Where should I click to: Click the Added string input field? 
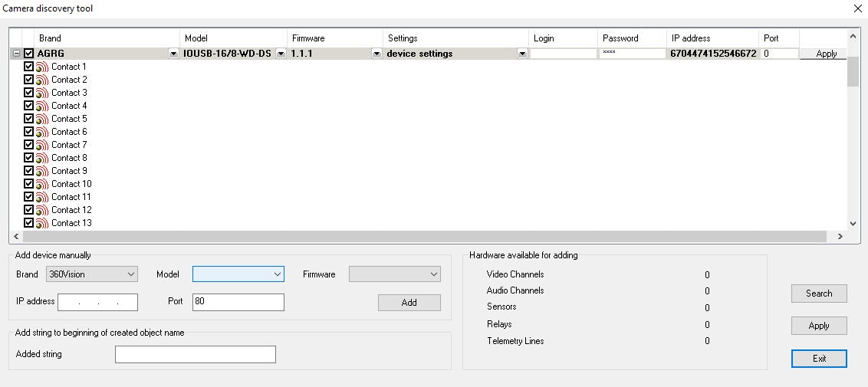196,354
